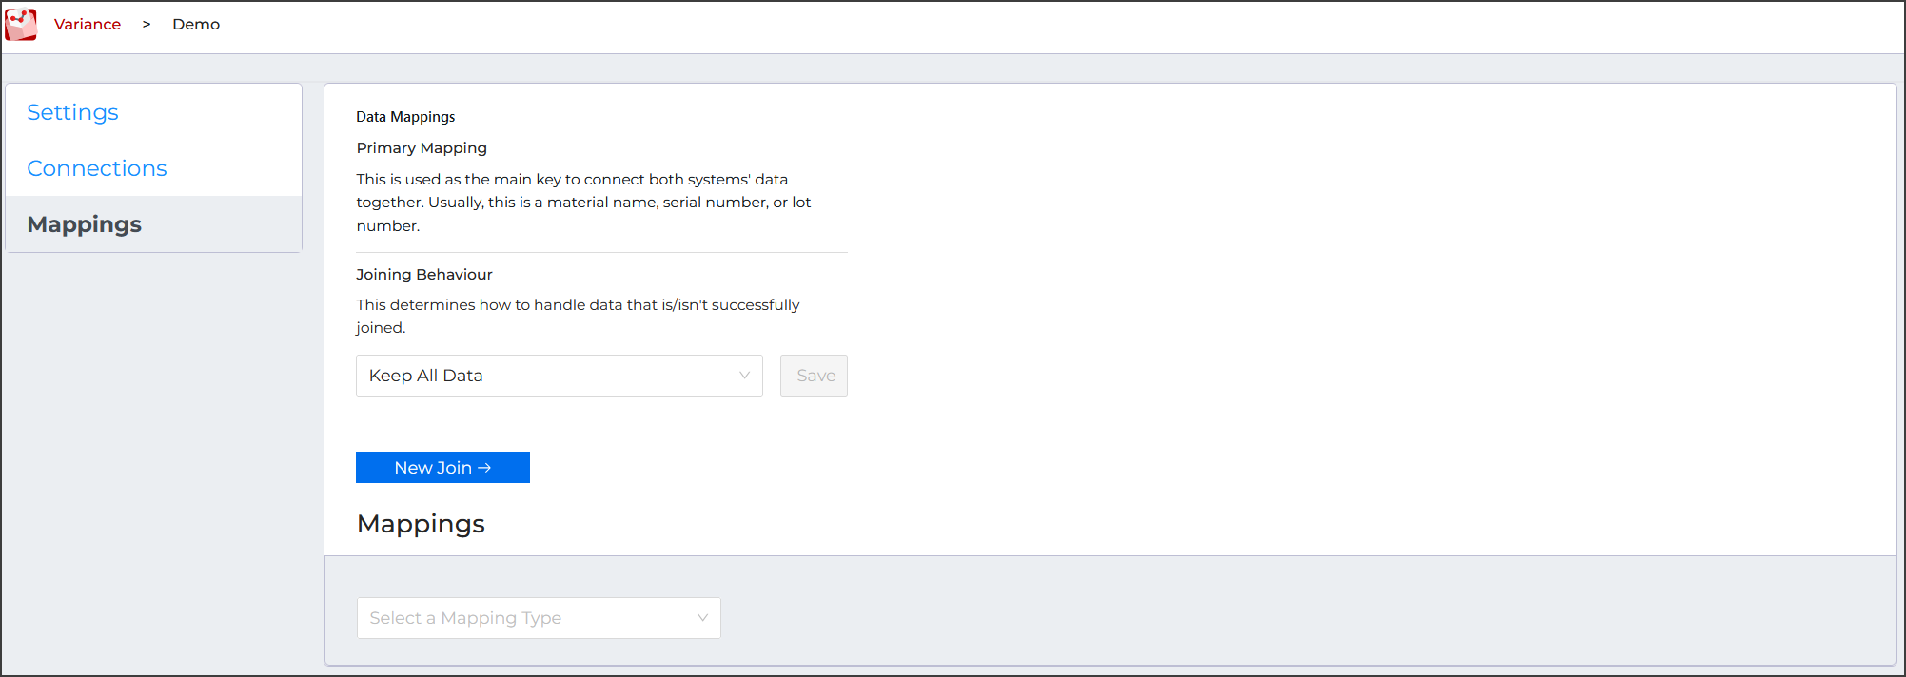Click the large Mappings section heading
Screen dimensions: 1906x677
[x=421, y=524]
